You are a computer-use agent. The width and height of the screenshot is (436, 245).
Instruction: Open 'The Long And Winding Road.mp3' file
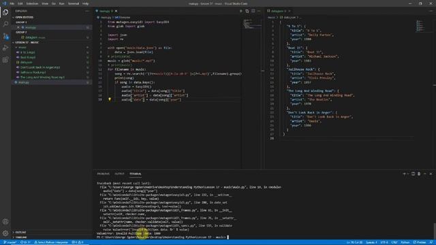pyautogui.click(x=52, y=77)
